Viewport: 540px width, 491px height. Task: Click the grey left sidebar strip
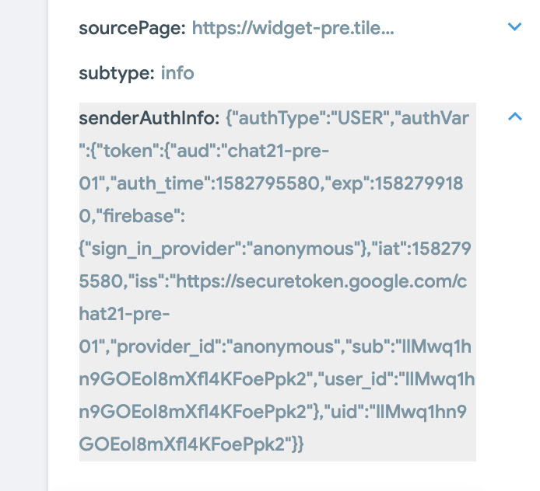24,245
